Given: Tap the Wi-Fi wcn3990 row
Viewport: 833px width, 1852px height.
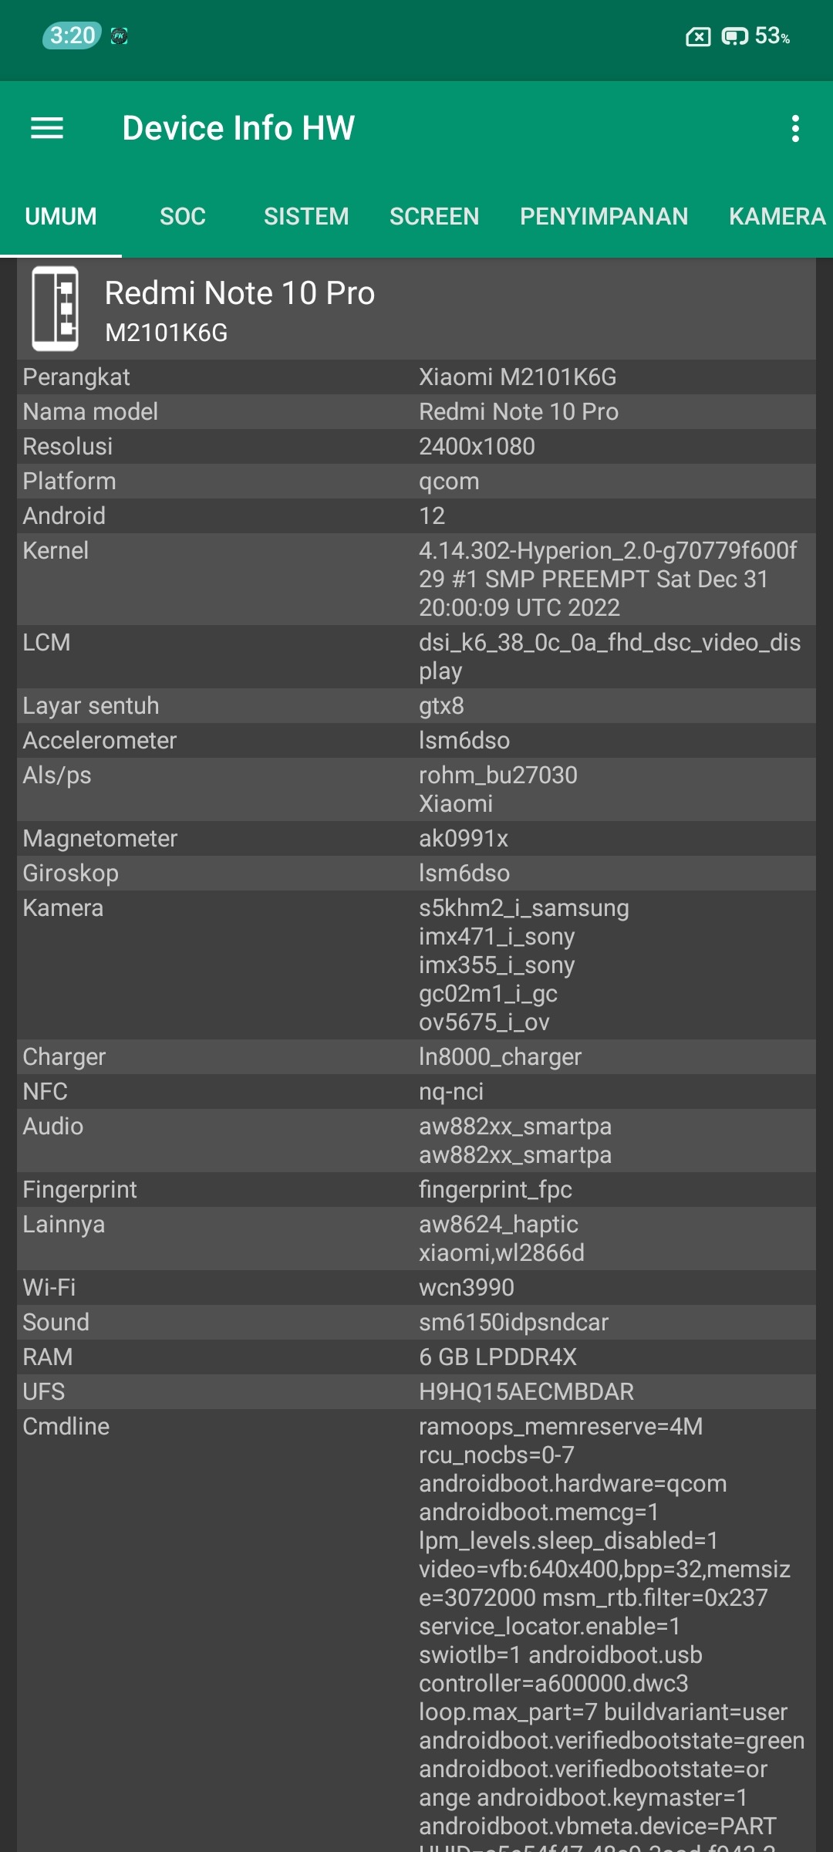Looking at the screenshot, I should point(416,1287).
